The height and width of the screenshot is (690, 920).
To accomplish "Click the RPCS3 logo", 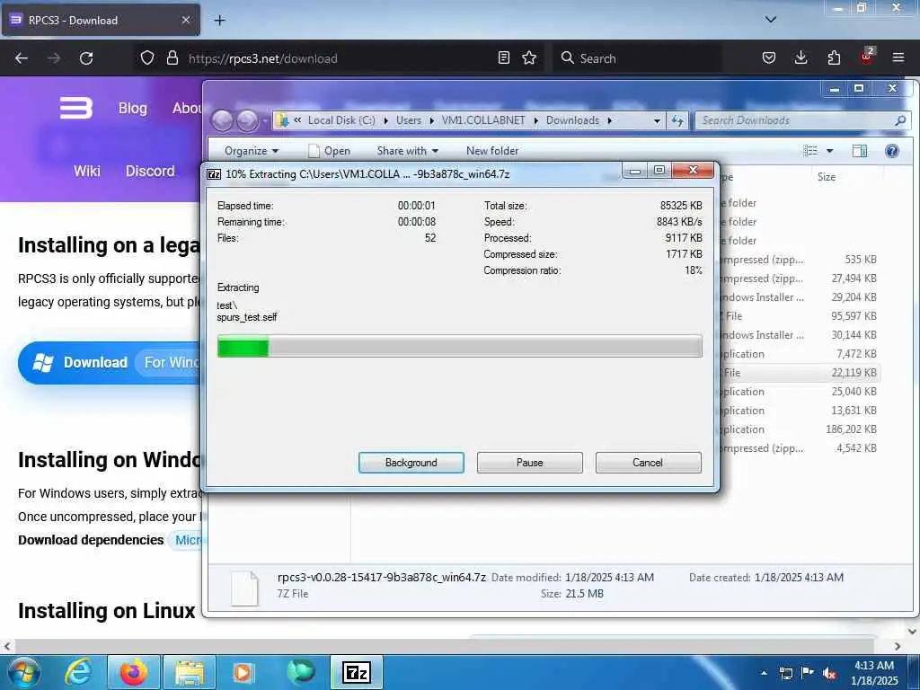I will [x=75, y=108].
